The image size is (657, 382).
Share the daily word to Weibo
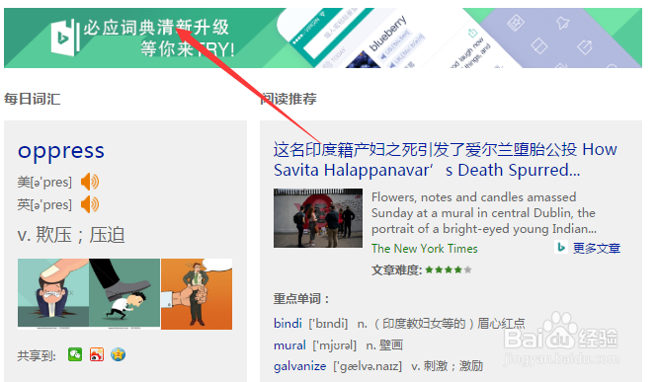tap(97, 354)
